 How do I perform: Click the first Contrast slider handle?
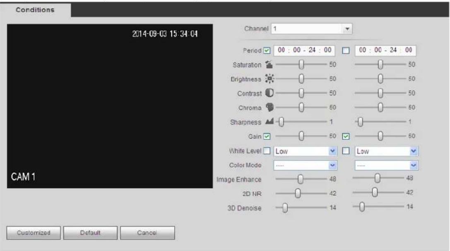pos(301,93)
